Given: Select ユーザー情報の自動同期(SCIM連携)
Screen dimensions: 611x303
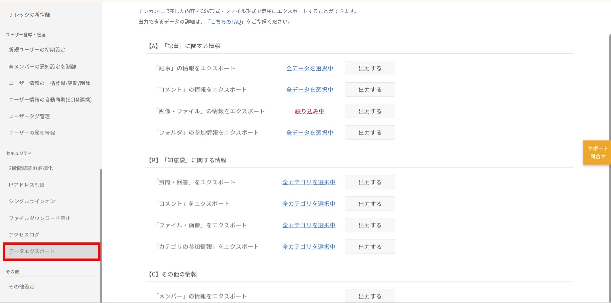Looking at the screenshot, I should [50, 100].
